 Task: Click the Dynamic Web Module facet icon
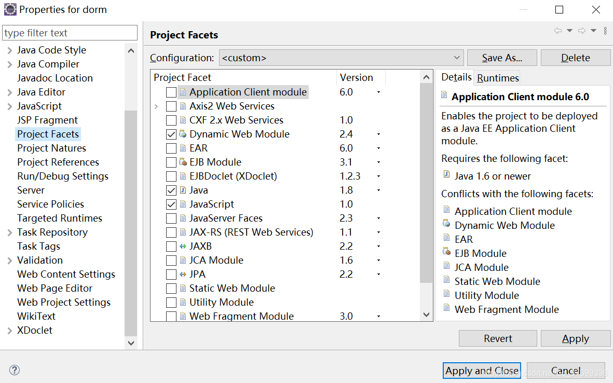pos(183,134)
